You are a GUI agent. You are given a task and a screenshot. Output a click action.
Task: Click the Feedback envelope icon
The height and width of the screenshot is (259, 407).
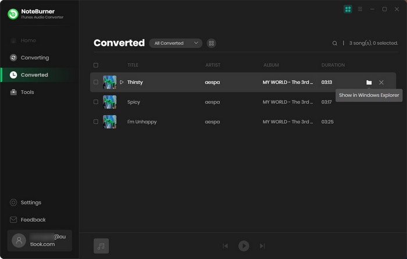pos(13,220)
